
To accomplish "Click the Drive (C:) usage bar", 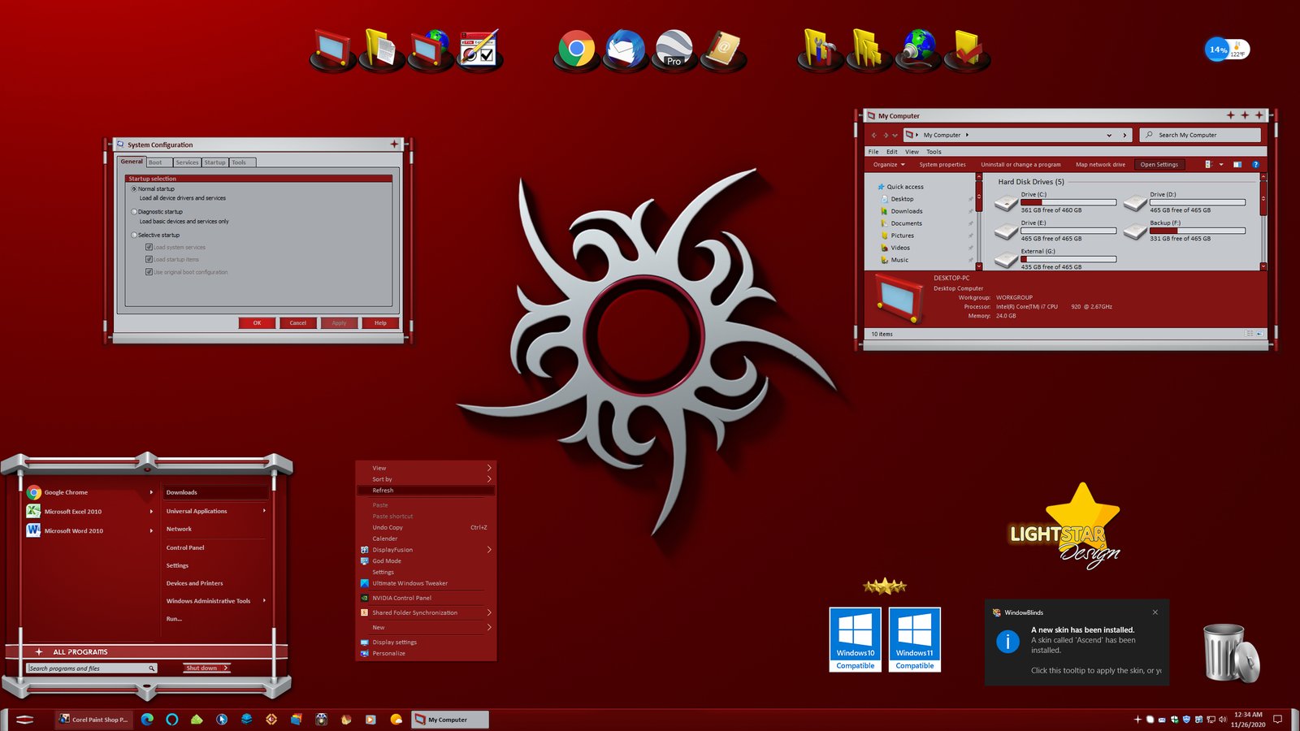I will click(x=1068, y=202).
